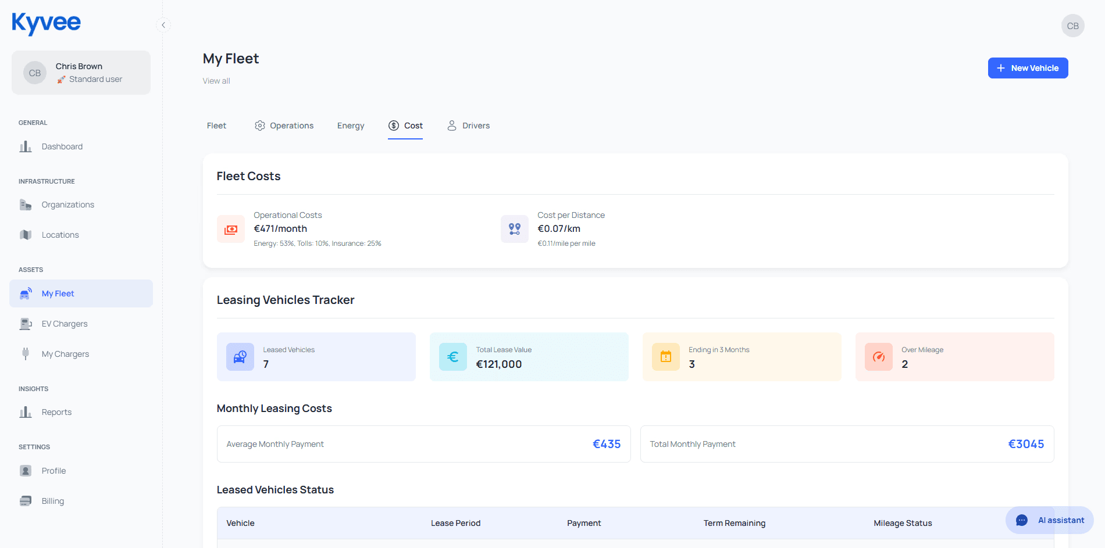This screenshot has width=1105, height=548.
Task: Switch to the Energy tab
Action: tap(351, 126)
